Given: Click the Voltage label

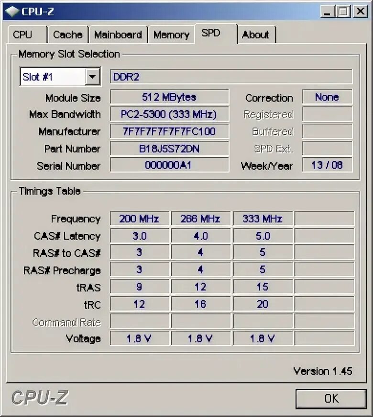Looking at the screenshot, I should [x=83, y=338].
